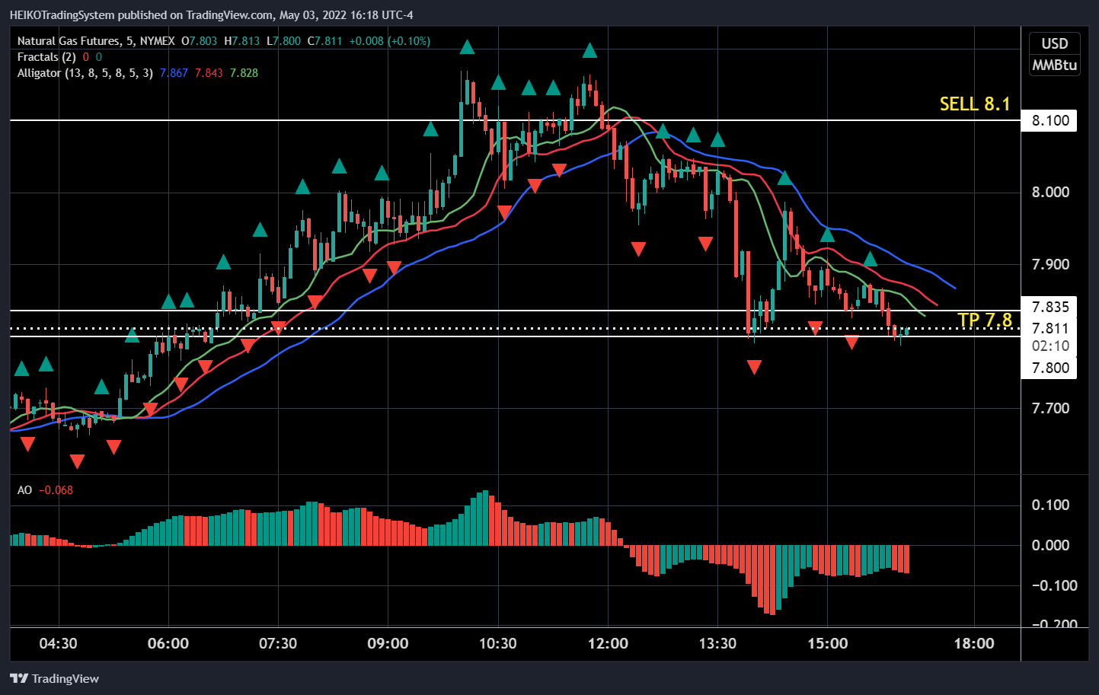Viewport: 1099px width, 695px height.
Task: Click the yellow SELL 8.1 annotation
Action: [x=975, y=104]
